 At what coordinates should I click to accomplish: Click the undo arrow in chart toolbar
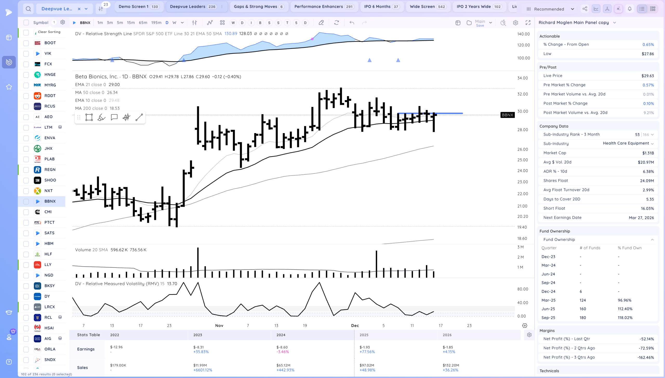tap(352, 23)
